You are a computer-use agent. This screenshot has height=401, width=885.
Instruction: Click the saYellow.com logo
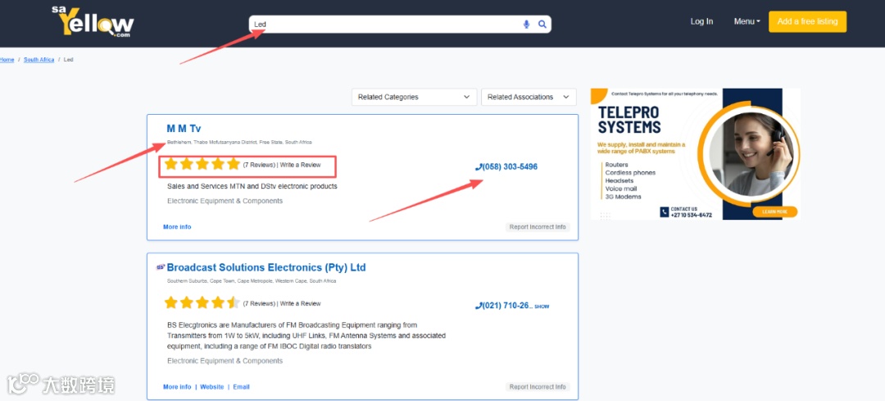point(93,22)
